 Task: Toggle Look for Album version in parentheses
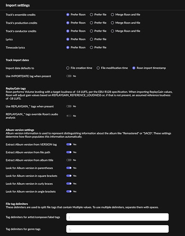(x=69, y=168)
